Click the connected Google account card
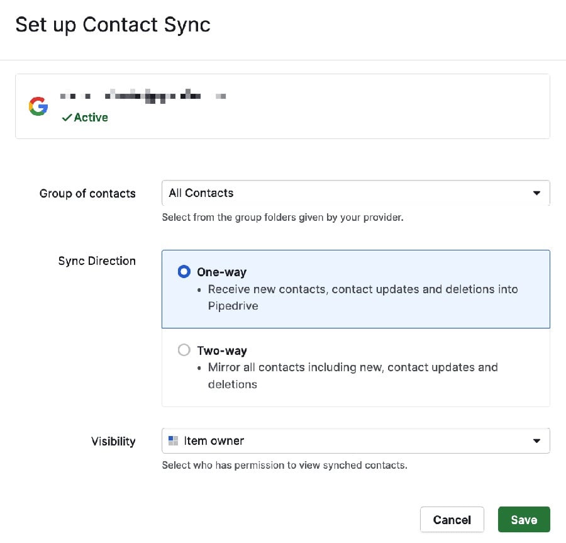Image resolution: width=566 pixels, height=543 pixels. tap(282, 106)
